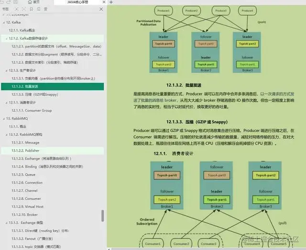Open bookmark 13.1.3. Exchange 类型

click(x=26, y=222)
